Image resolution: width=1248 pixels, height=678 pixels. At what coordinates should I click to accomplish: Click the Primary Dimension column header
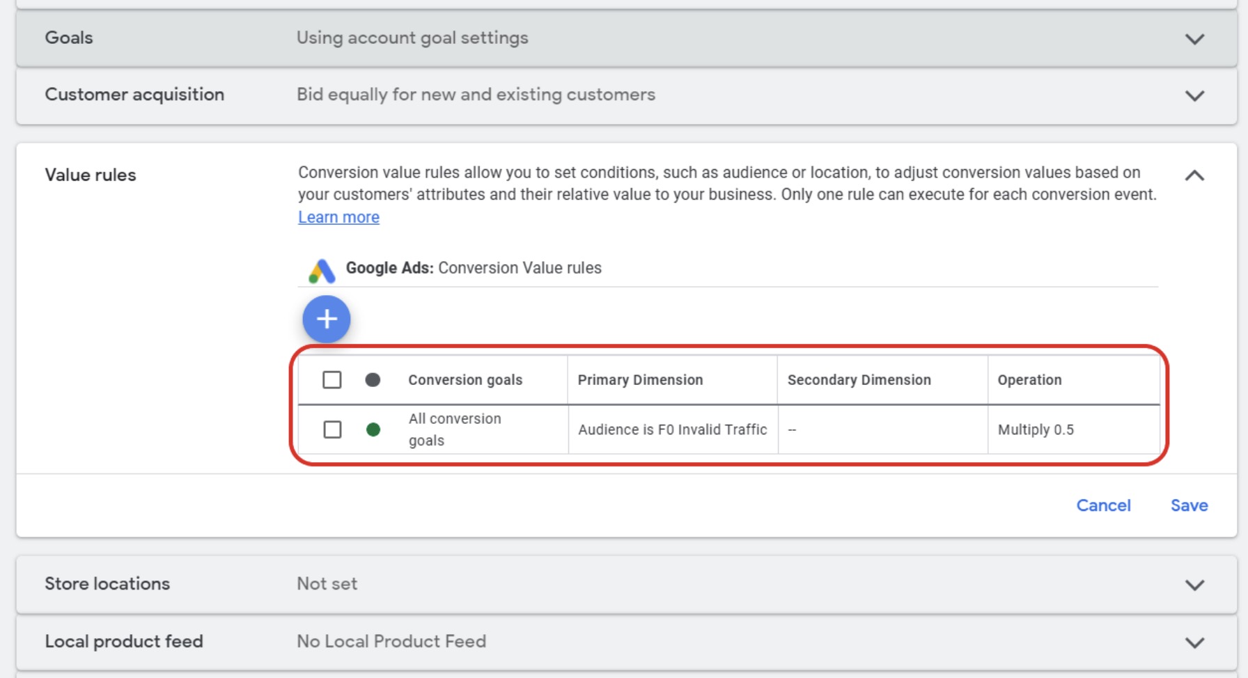pos(640,380)
